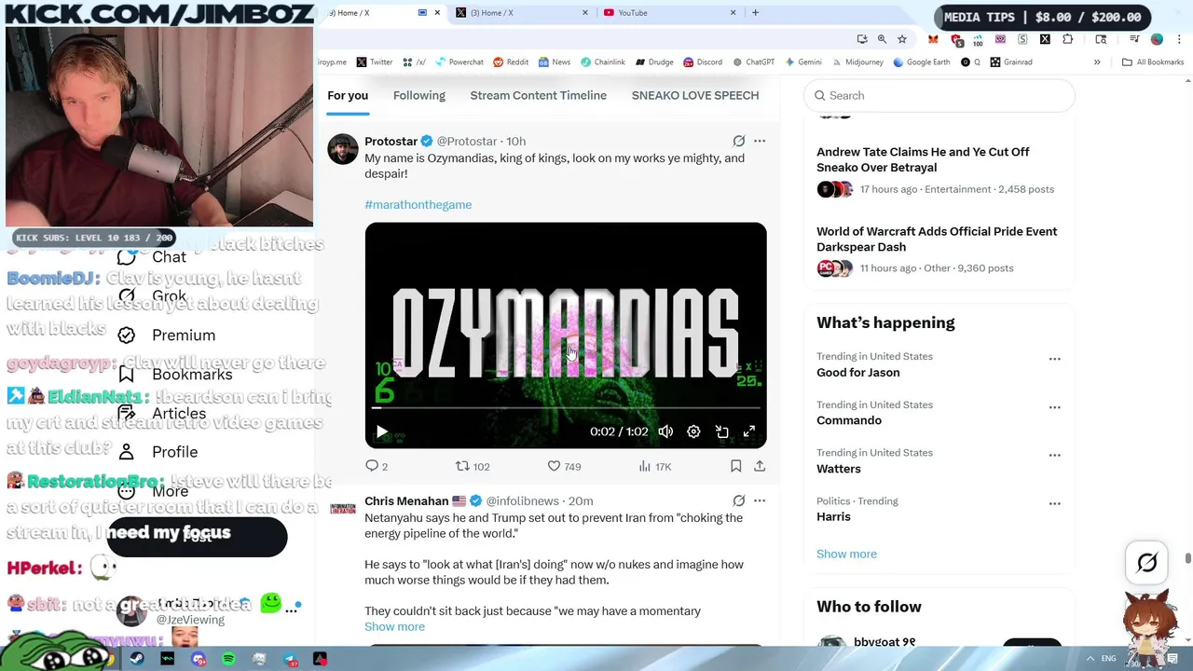Toggle picture-in-picture on the video player

(x=721, y=431)
